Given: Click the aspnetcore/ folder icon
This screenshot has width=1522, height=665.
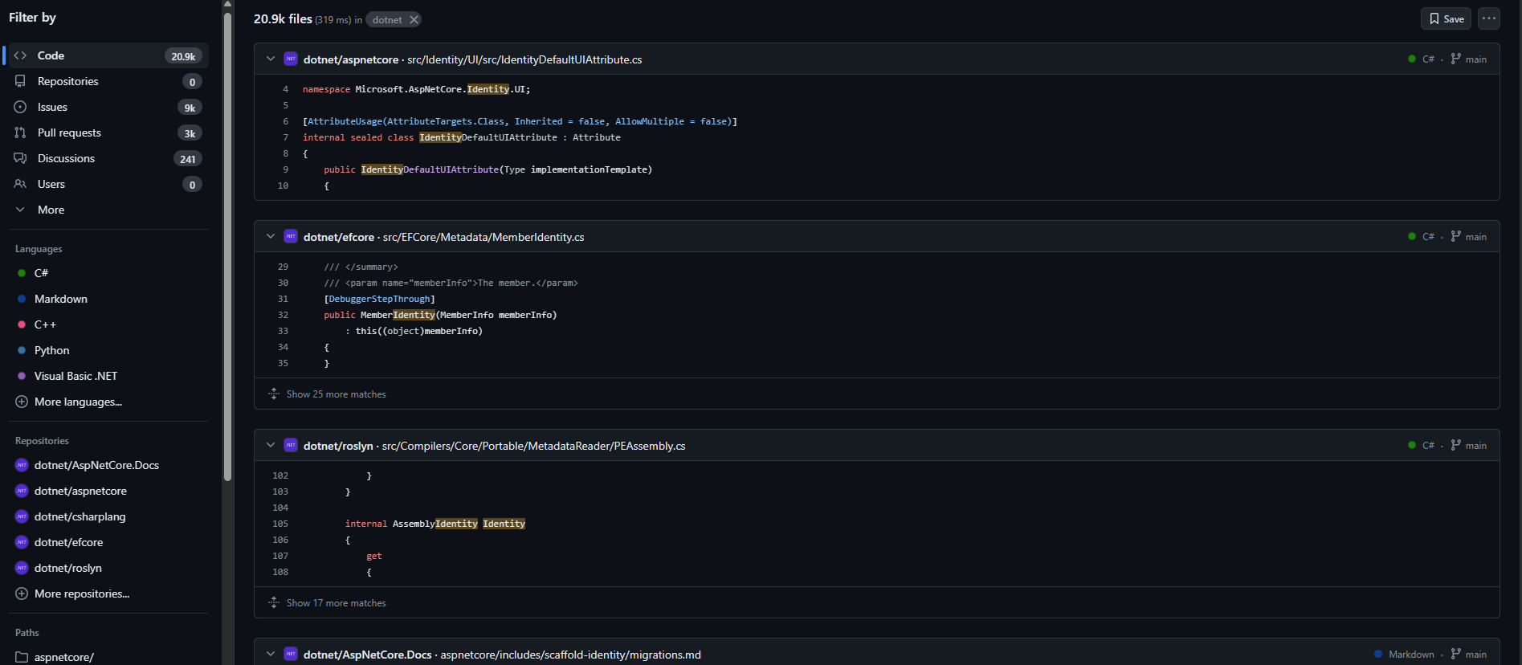Looking at the screenshot, I should 22,657.
